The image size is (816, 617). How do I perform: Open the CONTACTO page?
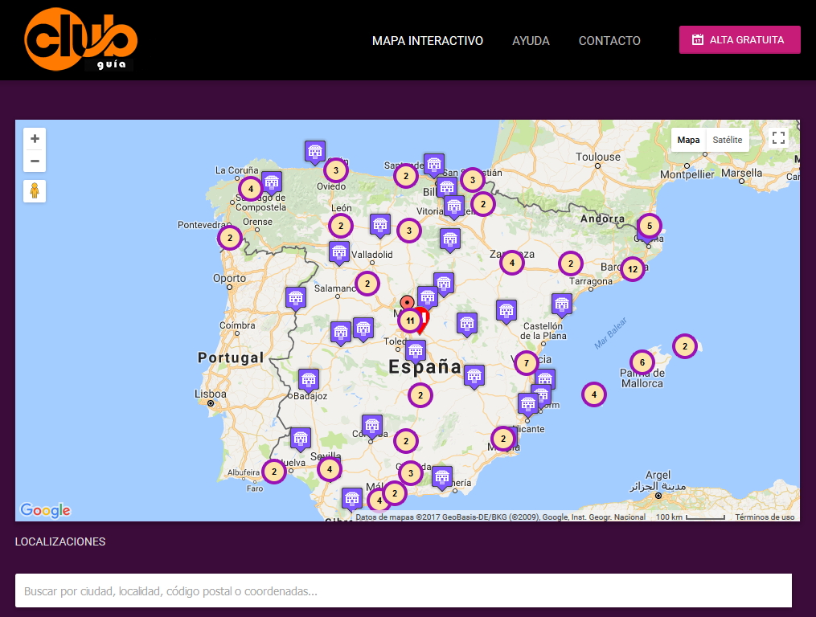pos(609,41)
